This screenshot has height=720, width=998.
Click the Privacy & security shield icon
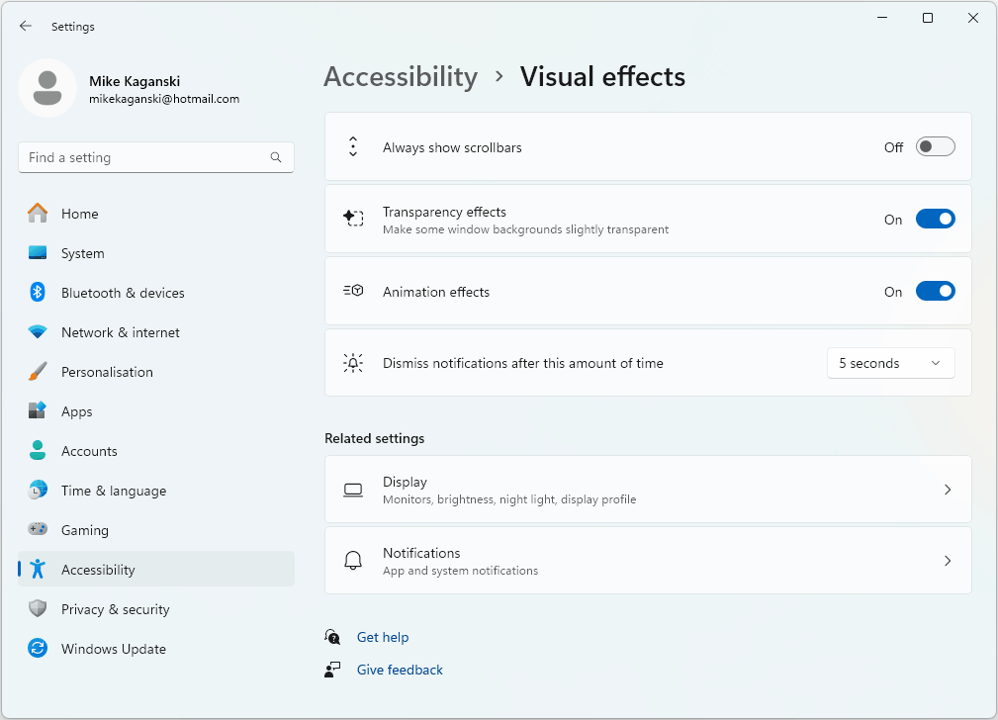click(38, 608)
